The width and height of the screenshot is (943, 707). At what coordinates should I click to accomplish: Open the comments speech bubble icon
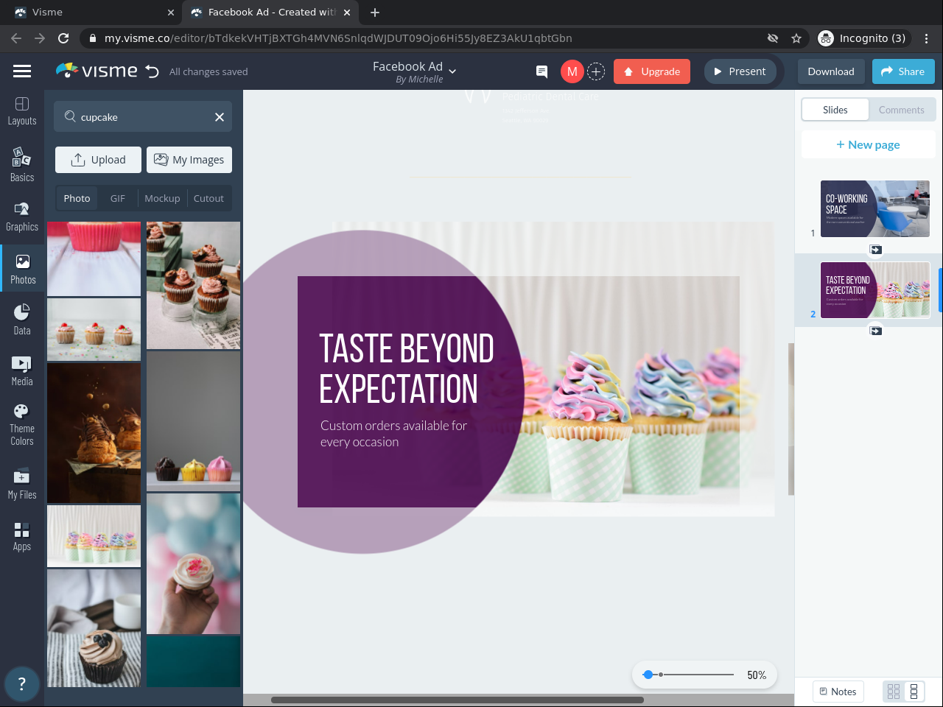541,71
